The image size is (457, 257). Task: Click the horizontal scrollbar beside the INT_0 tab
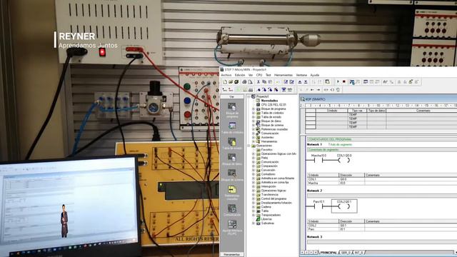click(409, 252)
